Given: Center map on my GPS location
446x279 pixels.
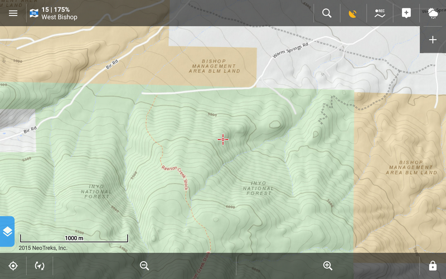Looking at the screenshot, I should coord(13,266).
